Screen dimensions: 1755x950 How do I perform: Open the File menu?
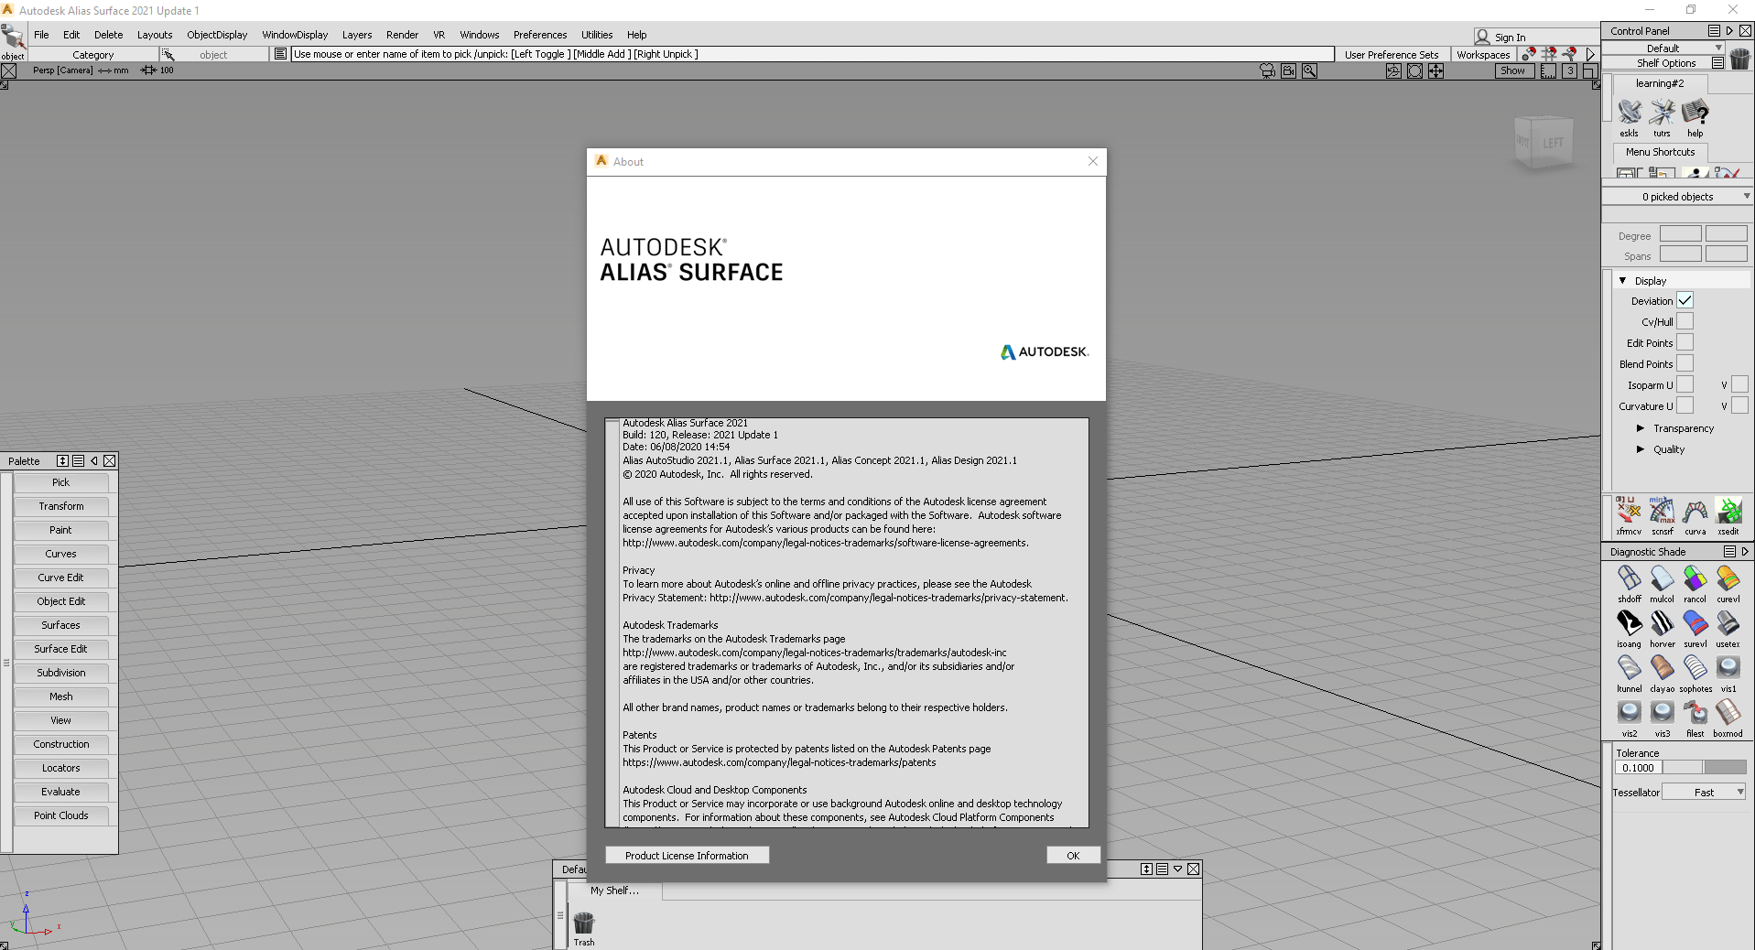[41, 35]
